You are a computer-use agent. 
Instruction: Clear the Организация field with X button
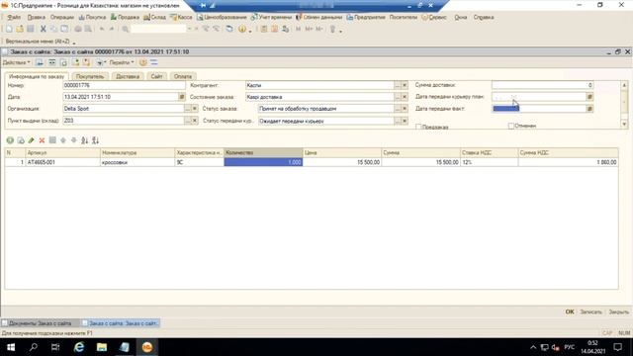coord(195,109)
